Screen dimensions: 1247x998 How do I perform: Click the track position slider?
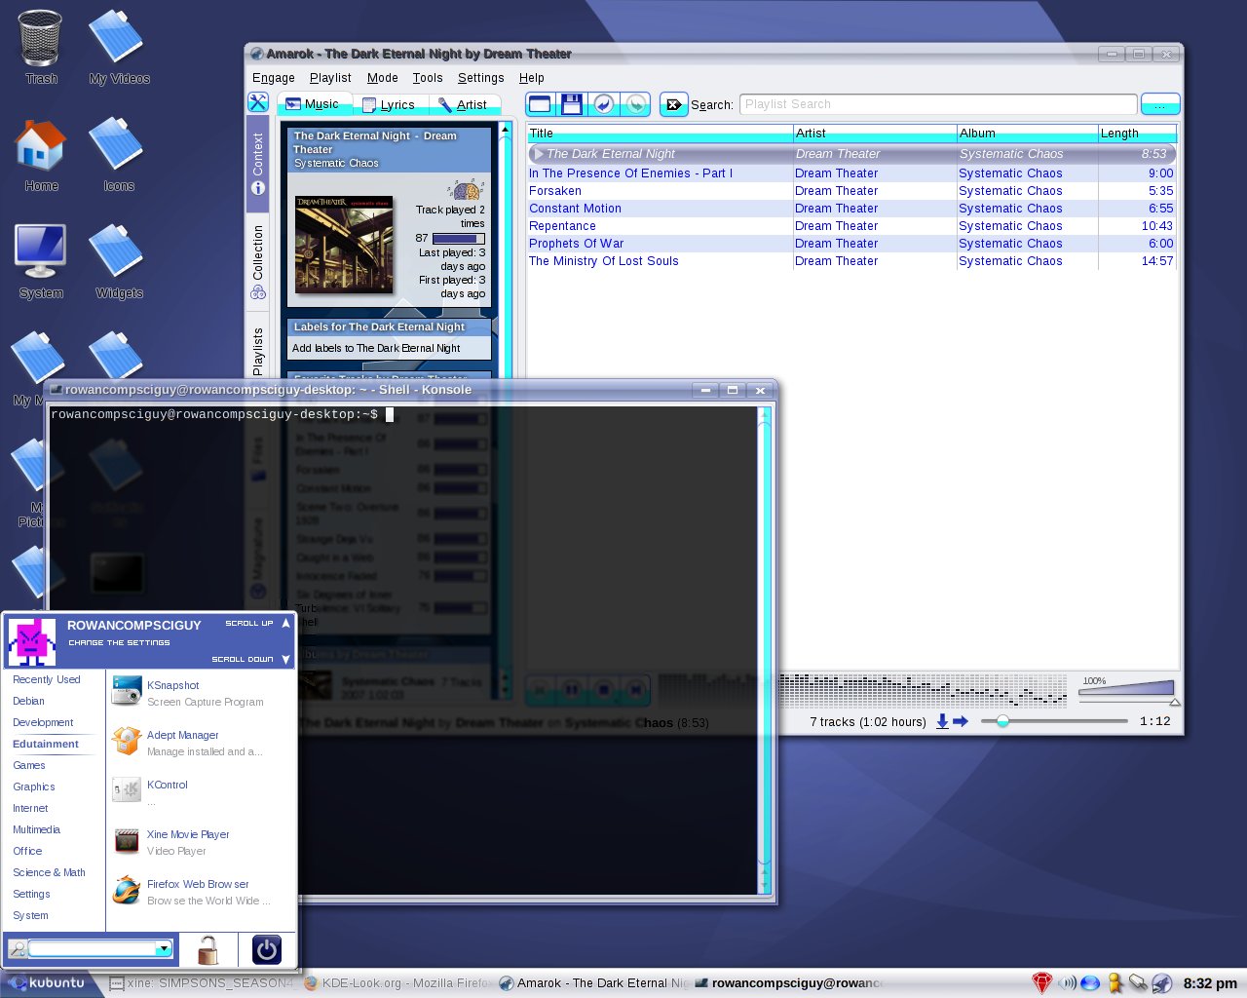tap(1055, 721)
